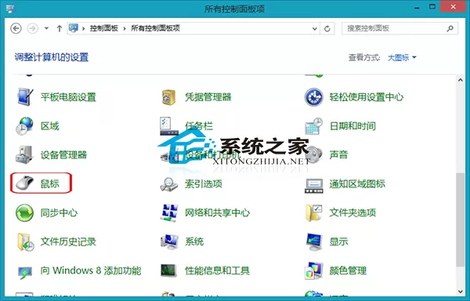Open the 显示 link label
The height and width of the screenshot is (301, 470).
tap(338, 241)
